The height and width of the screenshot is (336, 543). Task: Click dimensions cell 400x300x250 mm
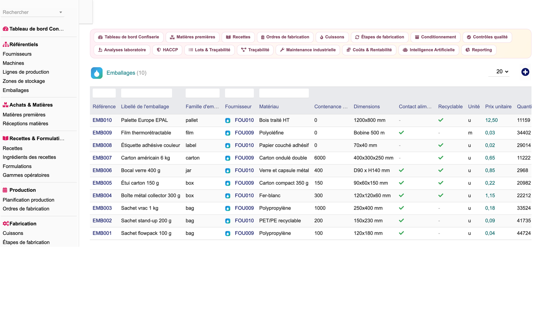(x=373, y=158)
